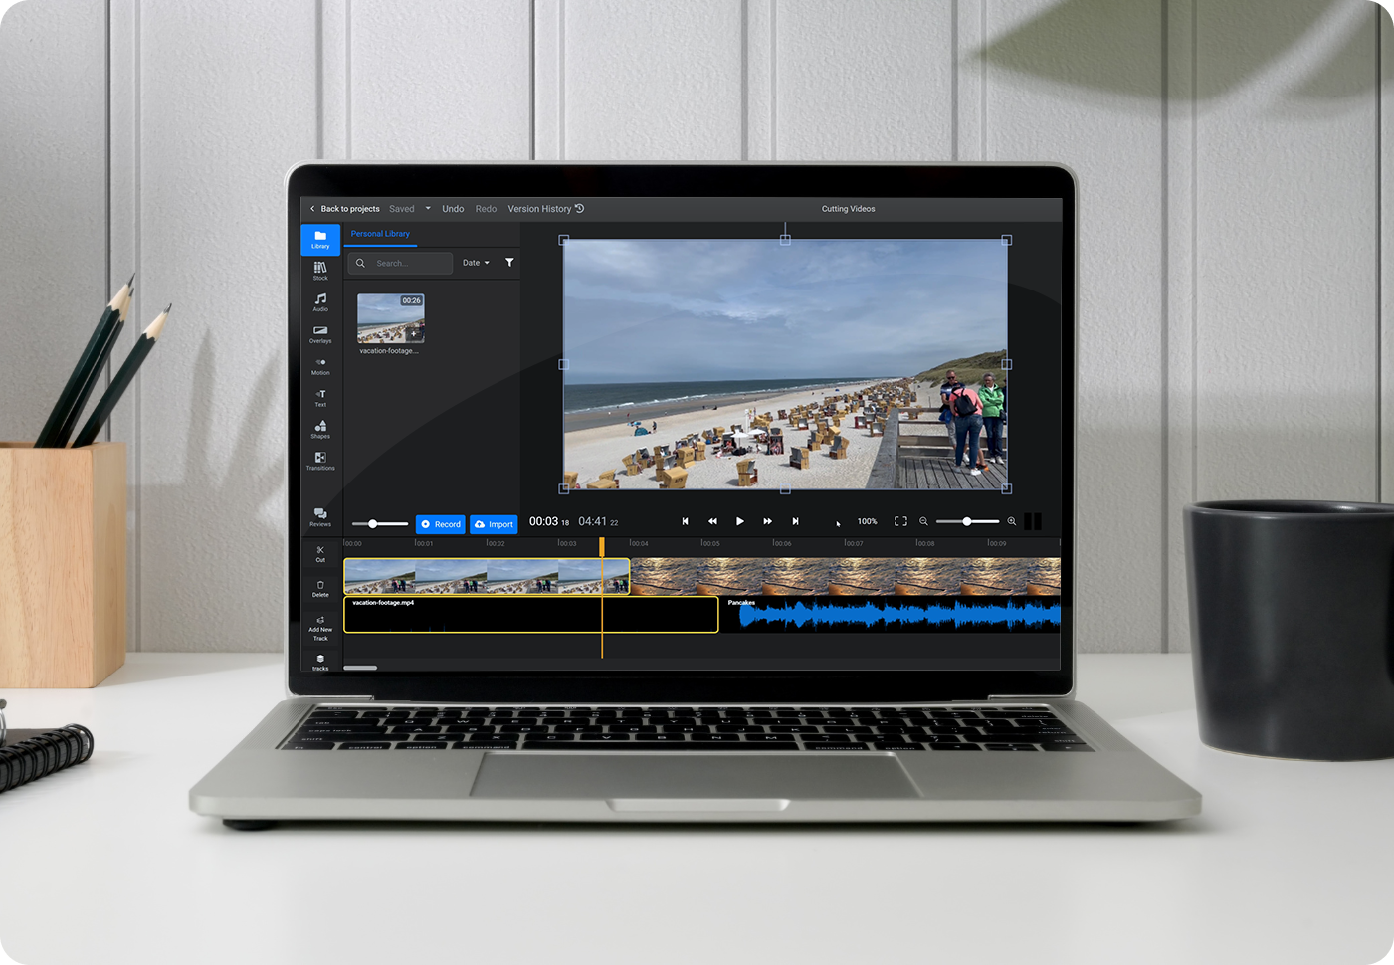
Task: Switch to the Personal Library tab
Action: [x=380, y=233]
